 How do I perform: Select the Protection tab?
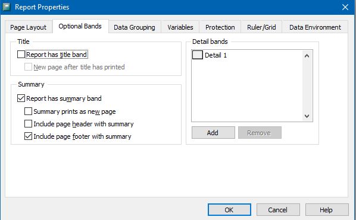(x=220, y=27)
